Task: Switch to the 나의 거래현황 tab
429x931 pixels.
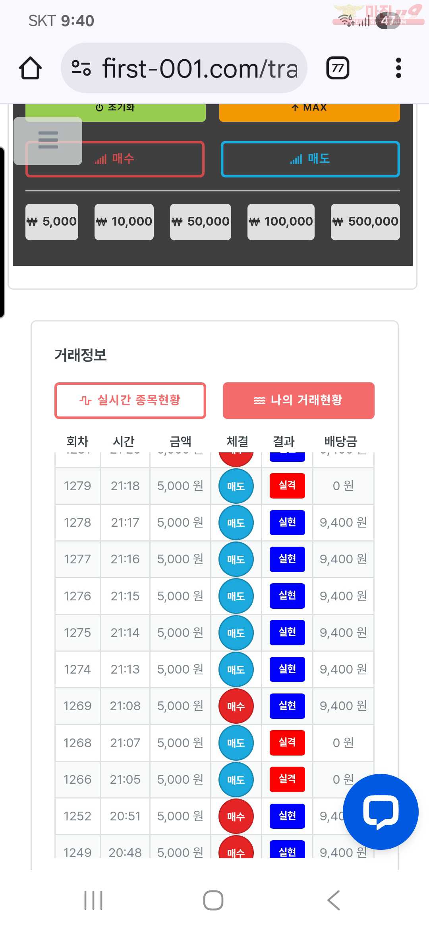Action: click(x=298, y=400)
